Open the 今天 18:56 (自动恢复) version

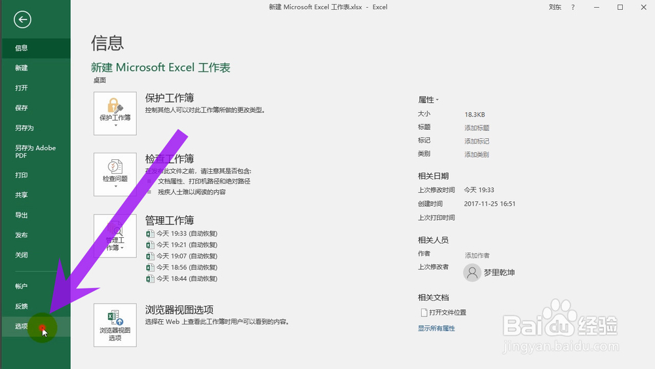coord(187,267)
